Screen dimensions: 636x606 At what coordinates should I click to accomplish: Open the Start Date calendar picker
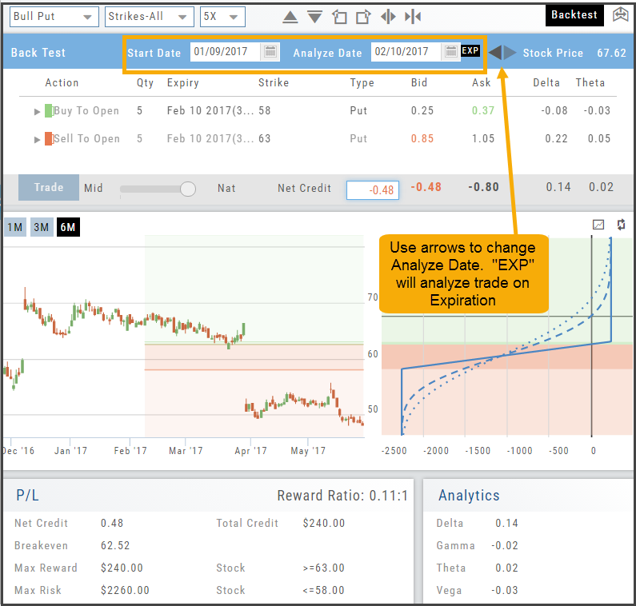(x=270, y=52)
